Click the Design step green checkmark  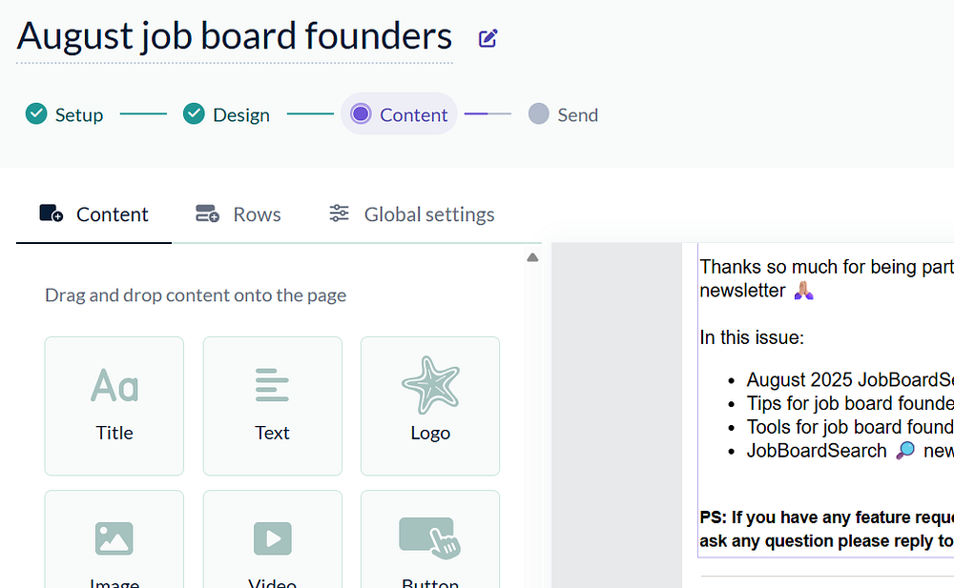(x=194, y=114)
